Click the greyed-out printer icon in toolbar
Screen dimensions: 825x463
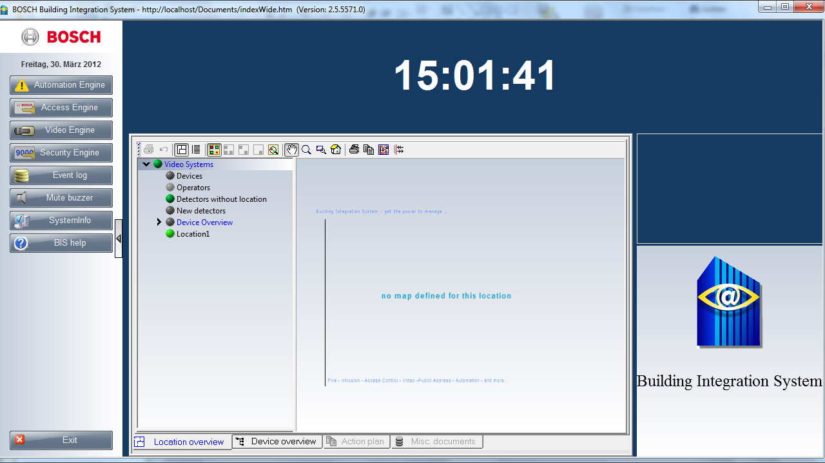149,150
